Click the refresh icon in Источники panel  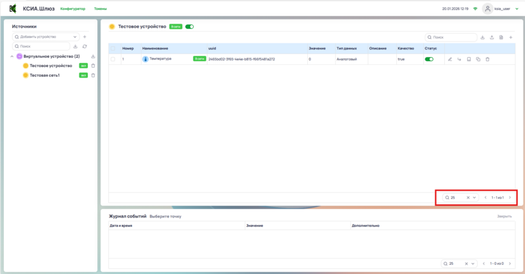click(85, 47)
